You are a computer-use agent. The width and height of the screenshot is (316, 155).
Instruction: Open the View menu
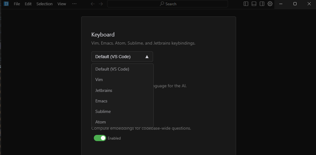62,4
